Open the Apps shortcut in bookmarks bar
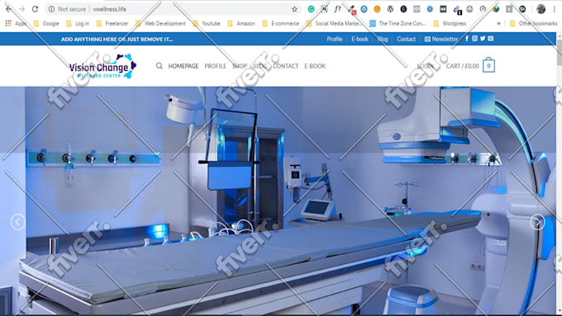Screen dimensions: 562x316 pos(15,23)
